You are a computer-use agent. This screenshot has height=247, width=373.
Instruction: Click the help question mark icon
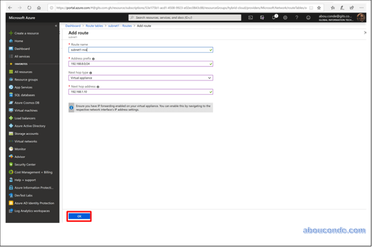pos(297,17)
